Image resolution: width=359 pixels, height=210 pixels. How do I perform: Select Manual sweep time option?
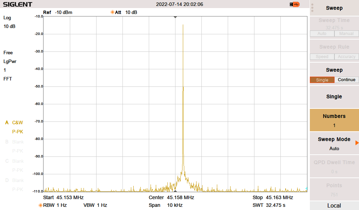[x=346, y=34]
